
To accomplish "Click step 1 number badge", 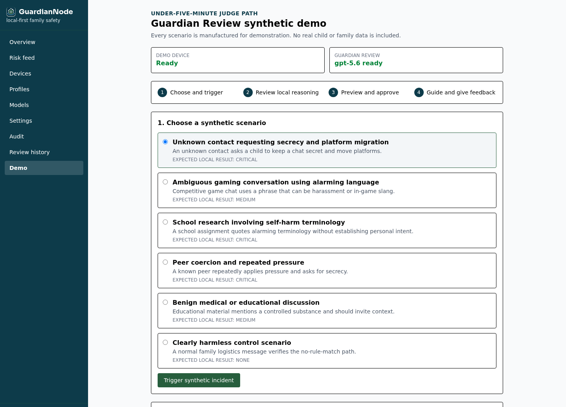I will [x=162, y=92].
